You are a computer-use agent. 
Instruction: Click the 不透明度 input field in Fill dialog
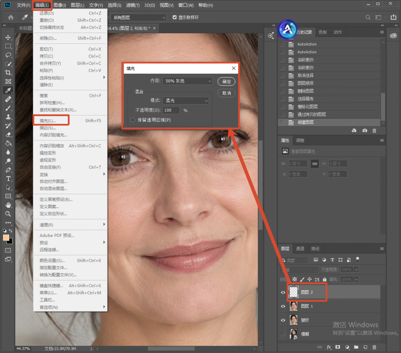click(x=172, y=110)
